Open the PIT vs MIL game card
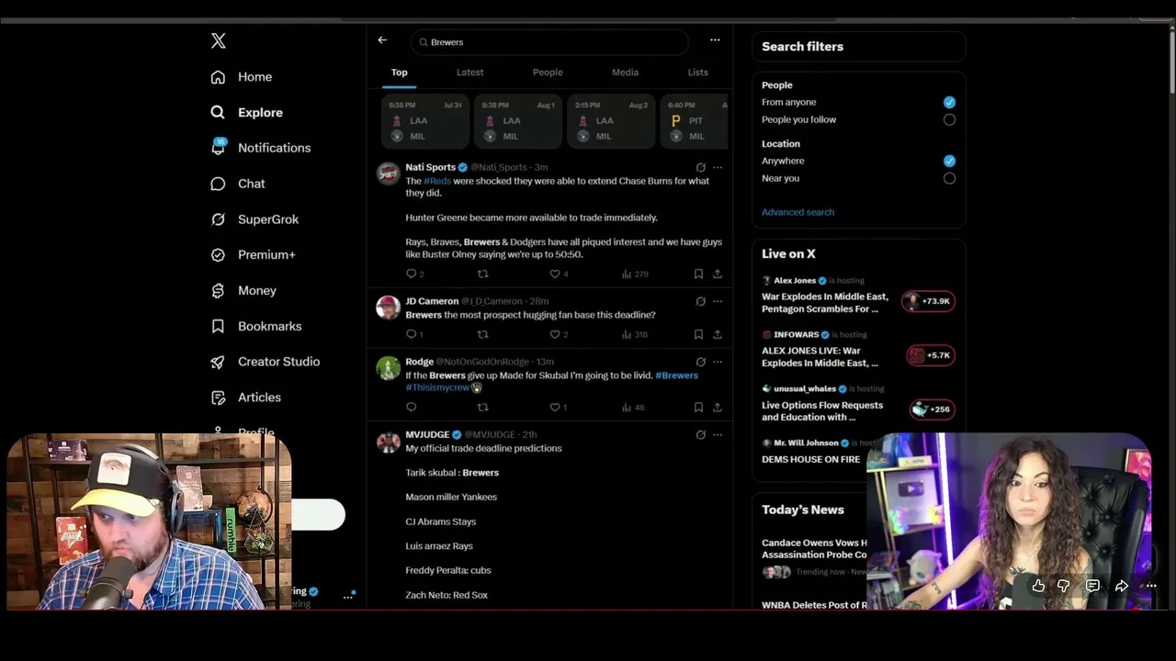Viewport: 1176px width, 661px height. (694, 120)
